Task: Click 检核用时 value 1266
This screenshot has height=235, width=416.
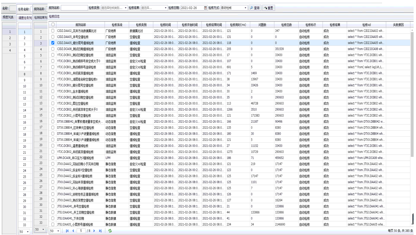Action: (x=230, y=110)
